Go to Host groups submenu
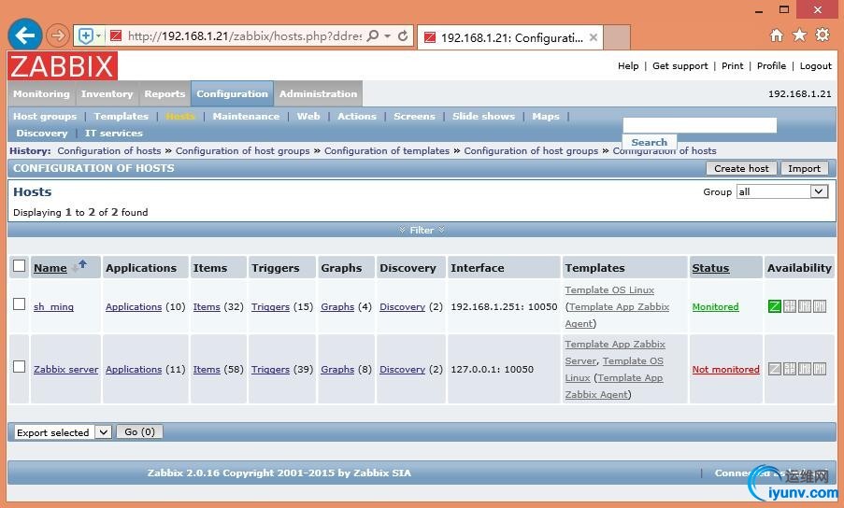This screenshot has height=508, width=844. pyautogui.click(x=45, y=116)
